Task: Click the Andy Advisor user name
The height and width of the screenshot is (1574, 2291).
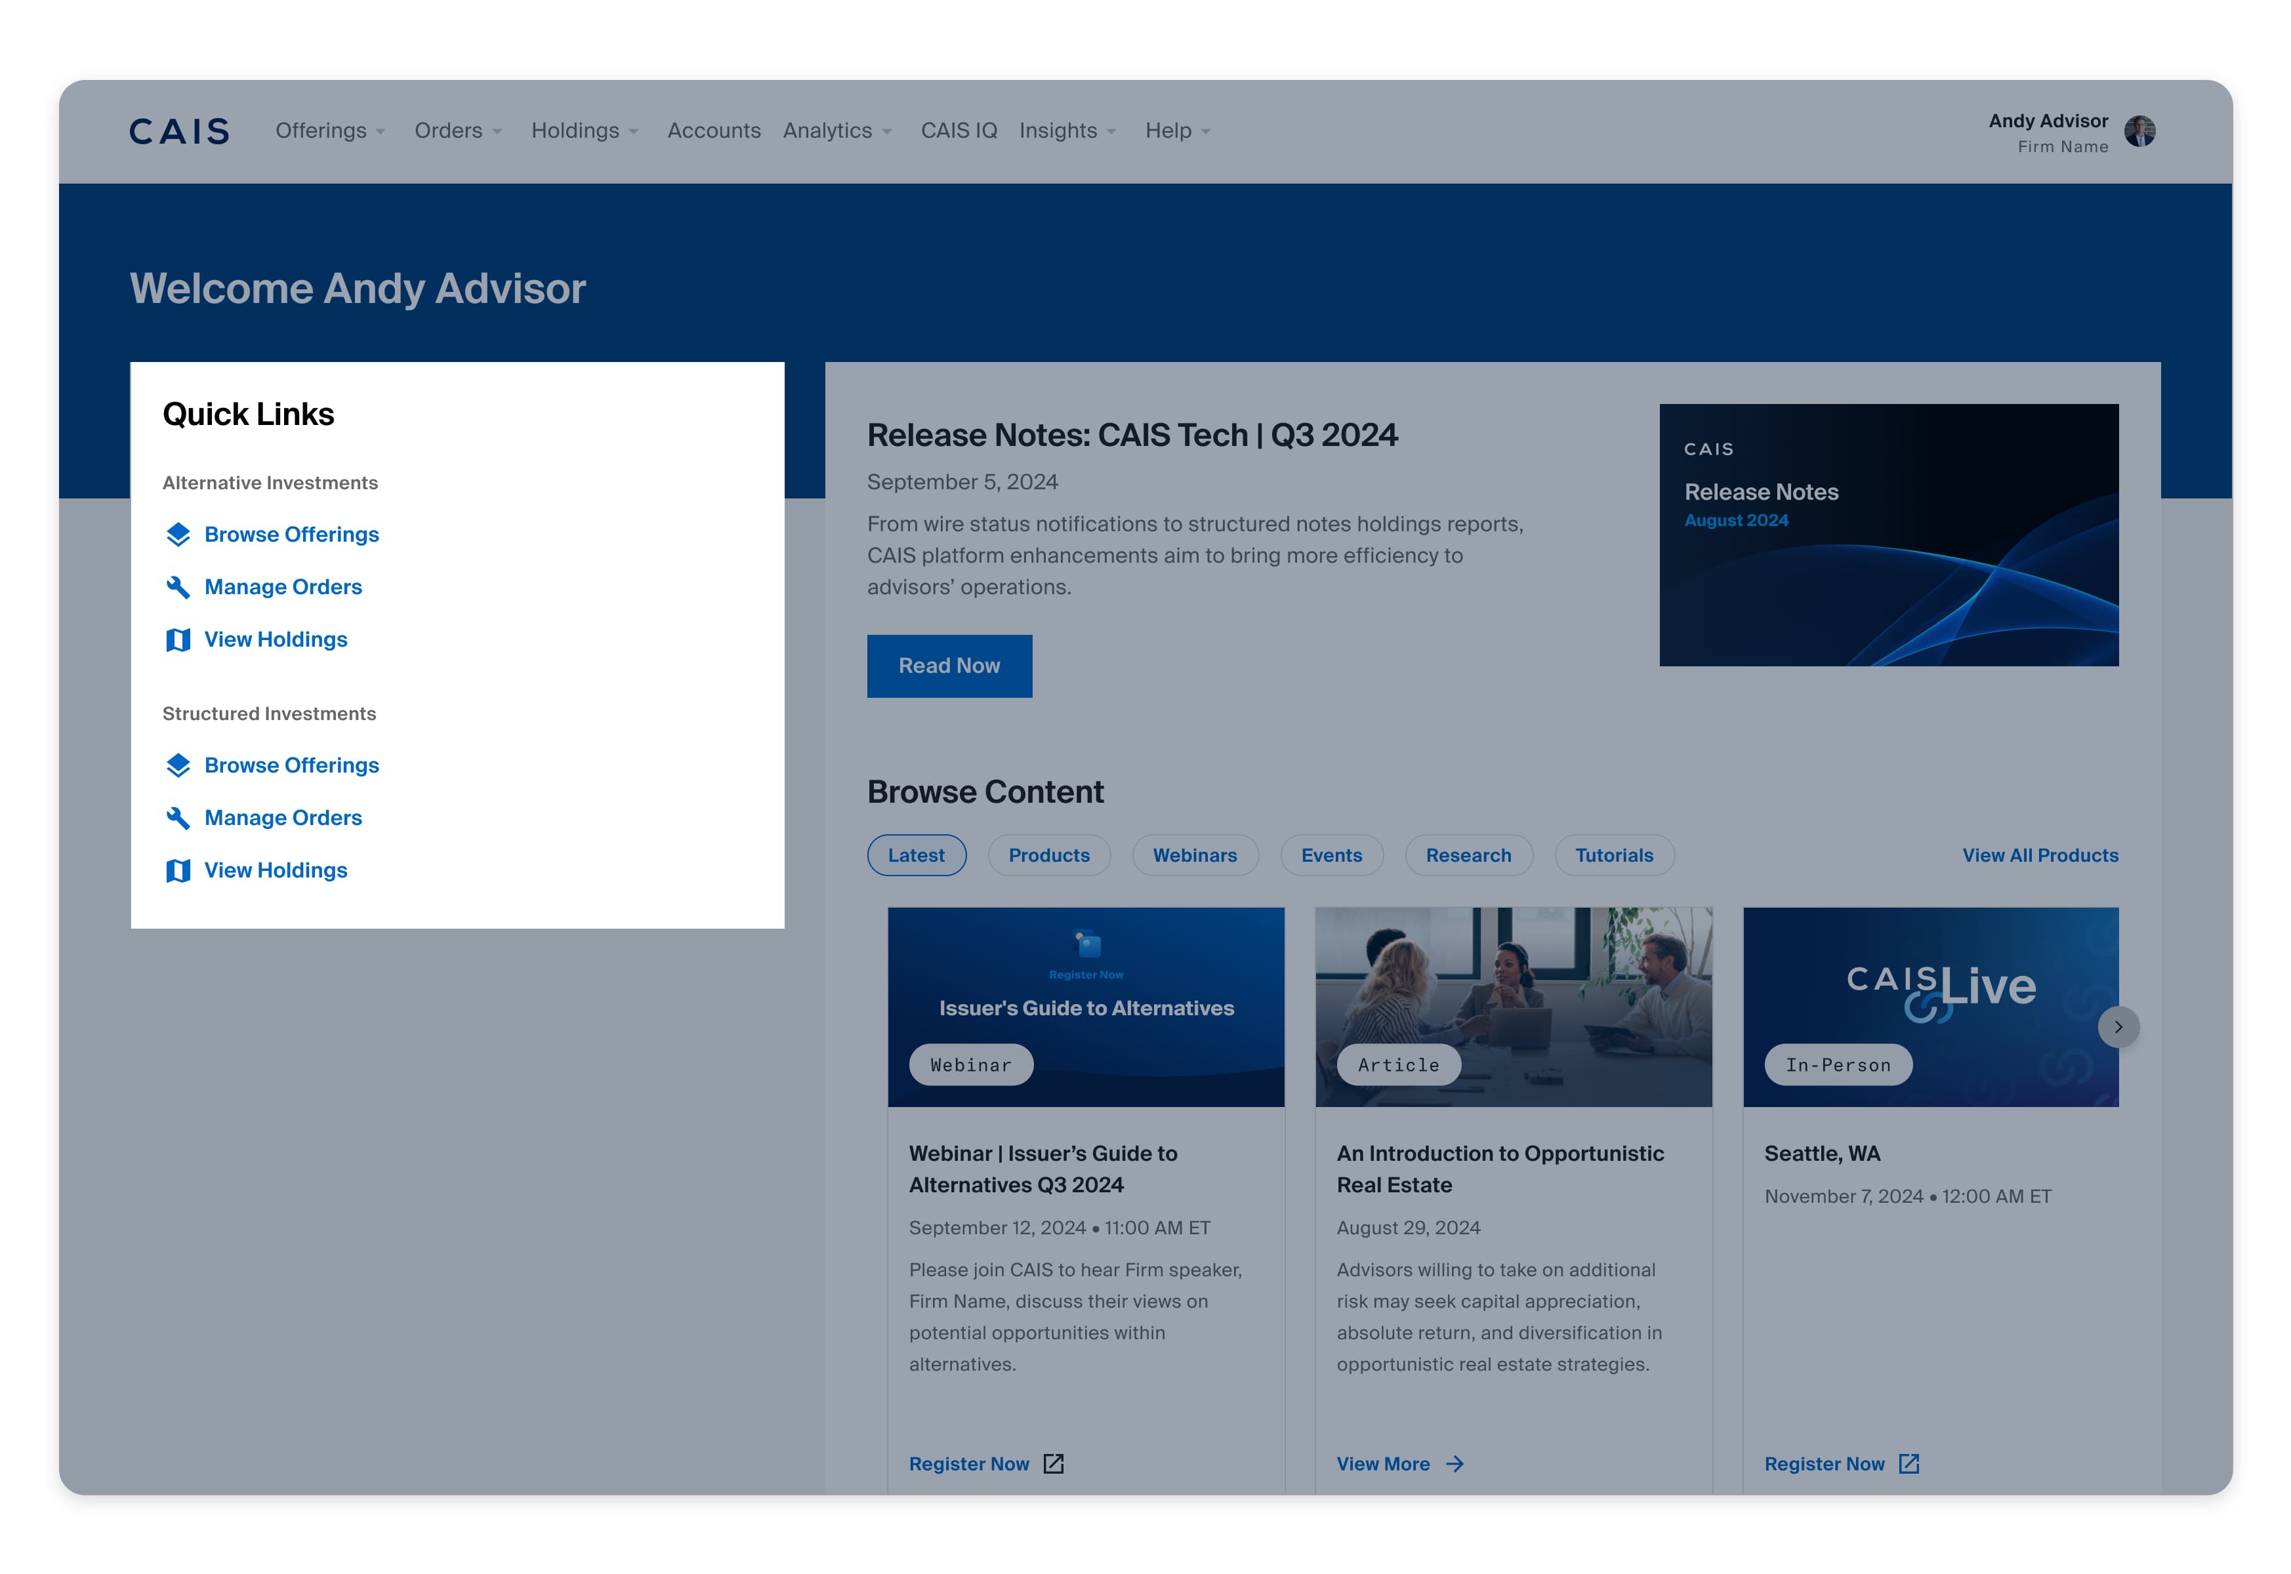Action: point(2048,120)
